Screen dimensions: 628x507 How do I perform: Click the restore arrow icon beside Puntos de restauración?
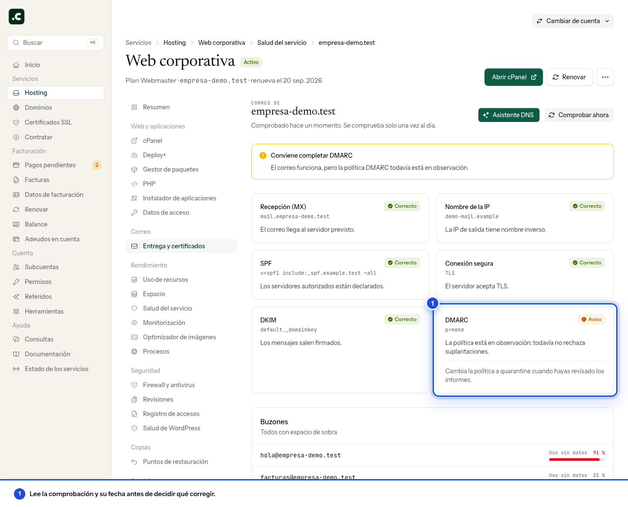pyautogui.click(x=134, y=462)
